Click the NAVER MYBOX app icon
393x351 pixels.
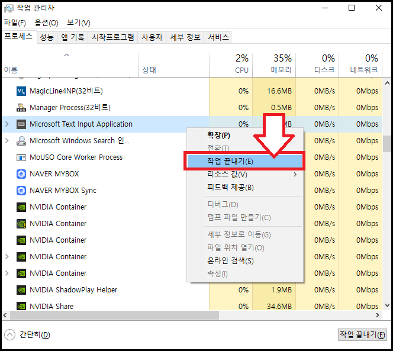[x=21, y=174]
